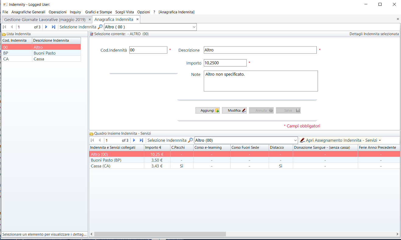The image size is (401, 240).
Task: Go to next record in Quadro Insieme navigator
Action: 134,140
